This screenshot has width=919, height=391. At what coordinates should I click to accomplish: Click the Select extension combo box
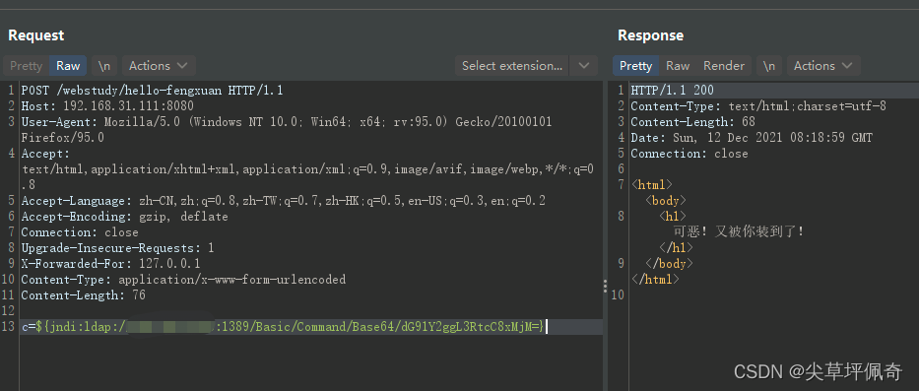[512, 66]
